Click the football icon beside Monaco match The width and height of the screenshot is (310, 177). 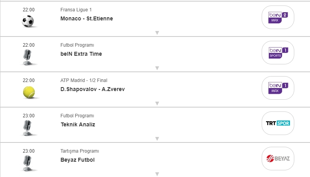point(28,21)
